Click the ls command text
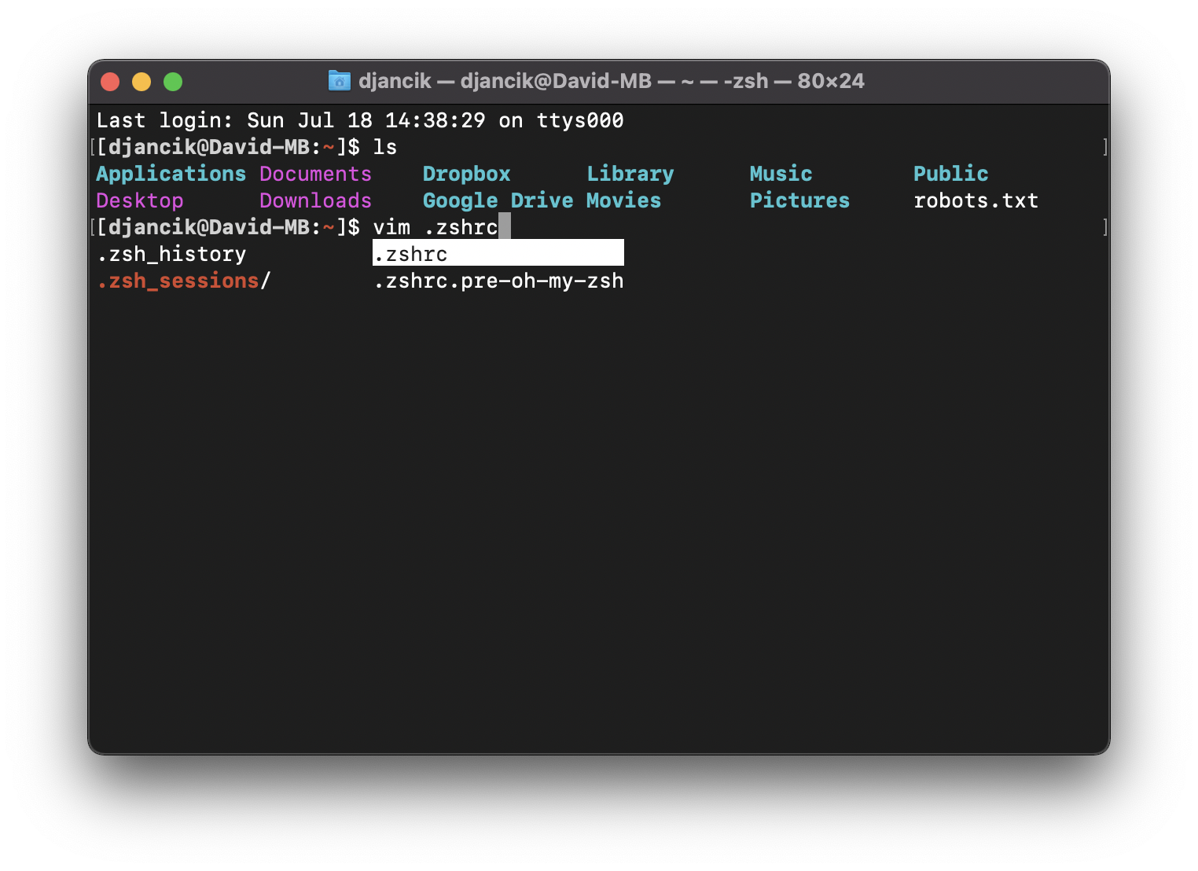The height and width of the screenshot is (871, 1198). [x=385, y=147]
